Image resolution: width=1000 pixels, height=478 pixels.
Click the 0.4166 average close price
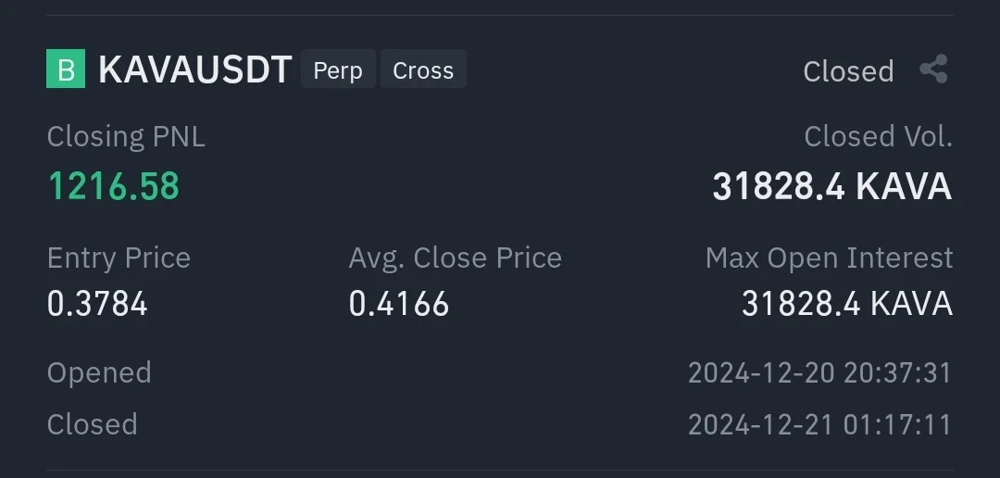click(399, 304)
